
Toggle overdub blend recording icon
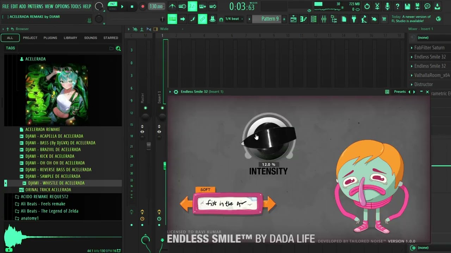(203, 6)
